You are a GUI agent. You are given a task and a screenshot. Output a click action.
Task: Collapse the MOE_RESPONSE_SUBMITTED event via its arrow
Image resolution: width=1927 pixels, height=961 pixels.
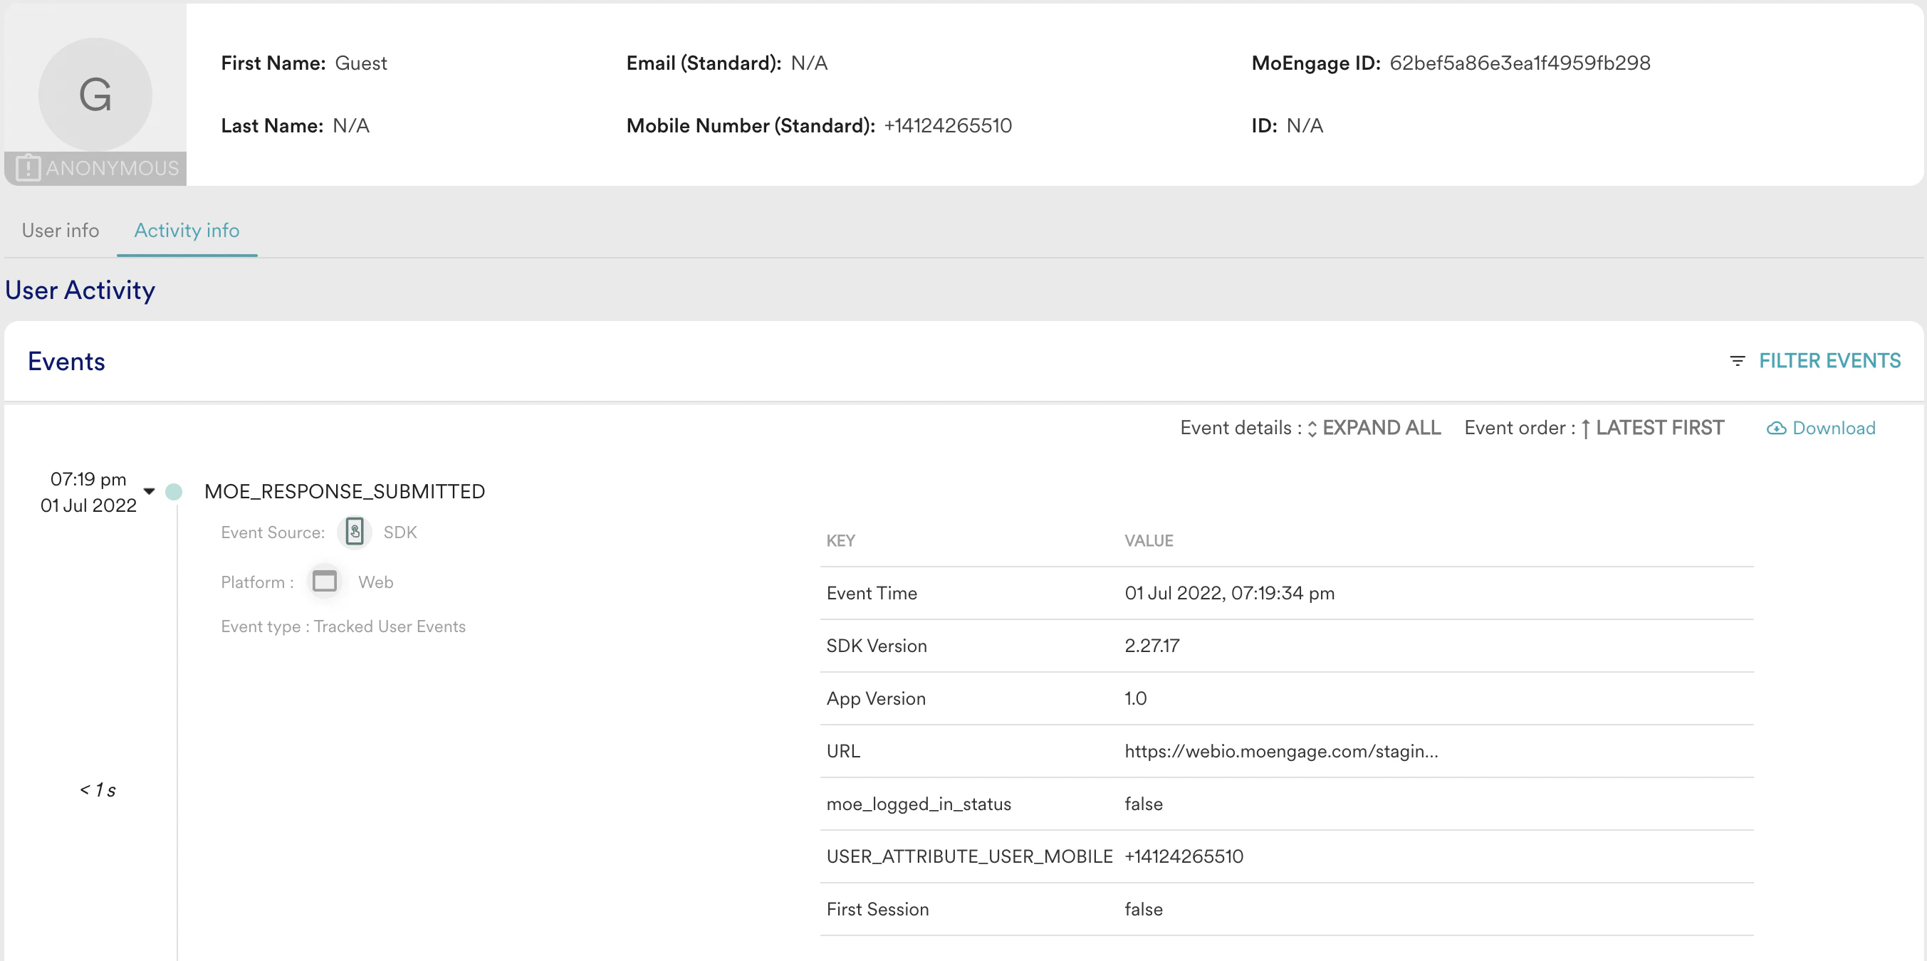point(148,492)
